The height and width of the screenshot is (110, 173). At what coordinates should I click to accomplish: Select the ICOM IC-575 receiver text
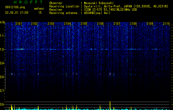110,10
